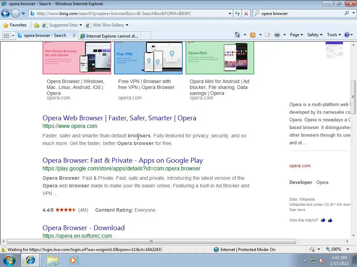Click the Refresh page icon
Image resolution: width=357 pixels, height=267 pixels.
click(237, 14)
